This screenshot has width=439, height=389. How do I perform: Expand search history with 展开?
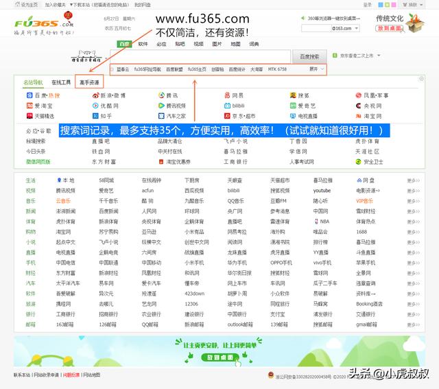tap(317, 69)
